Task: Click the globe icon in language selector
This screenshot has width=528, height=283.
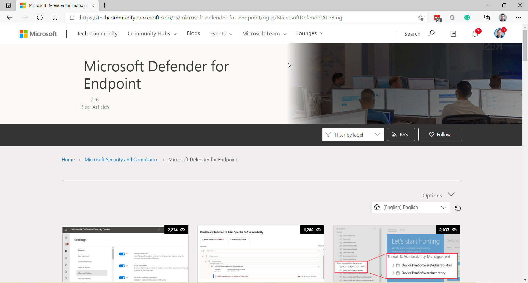Action: (377, 207)
